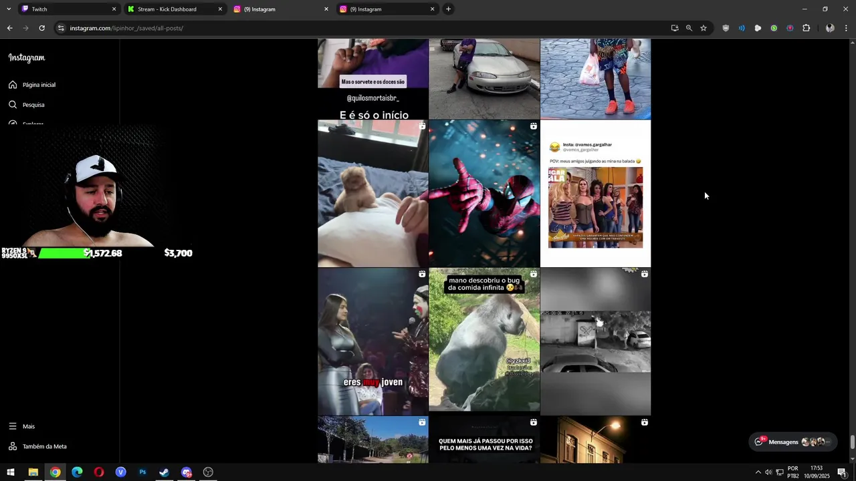Open the blue sound waves extension icon
856x481 pixels.
point(742,28)
